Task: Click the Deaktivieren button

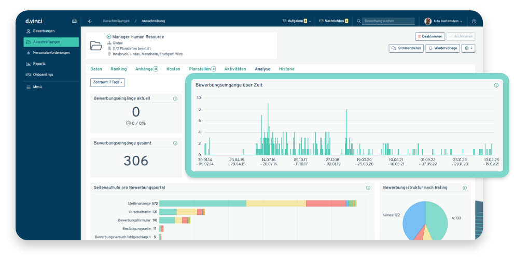Action: point(430,37)
